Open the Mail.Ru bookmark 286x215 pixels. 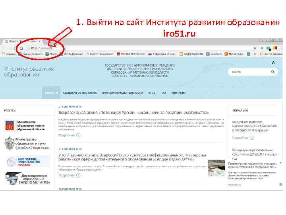pyautogui.click(x=51, y=54)
